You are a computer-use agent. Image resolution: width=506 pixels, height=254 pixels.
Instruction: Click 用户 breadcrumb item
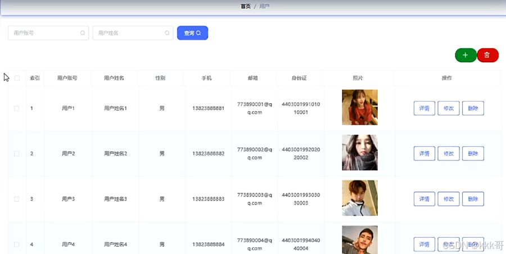[264, 6]
